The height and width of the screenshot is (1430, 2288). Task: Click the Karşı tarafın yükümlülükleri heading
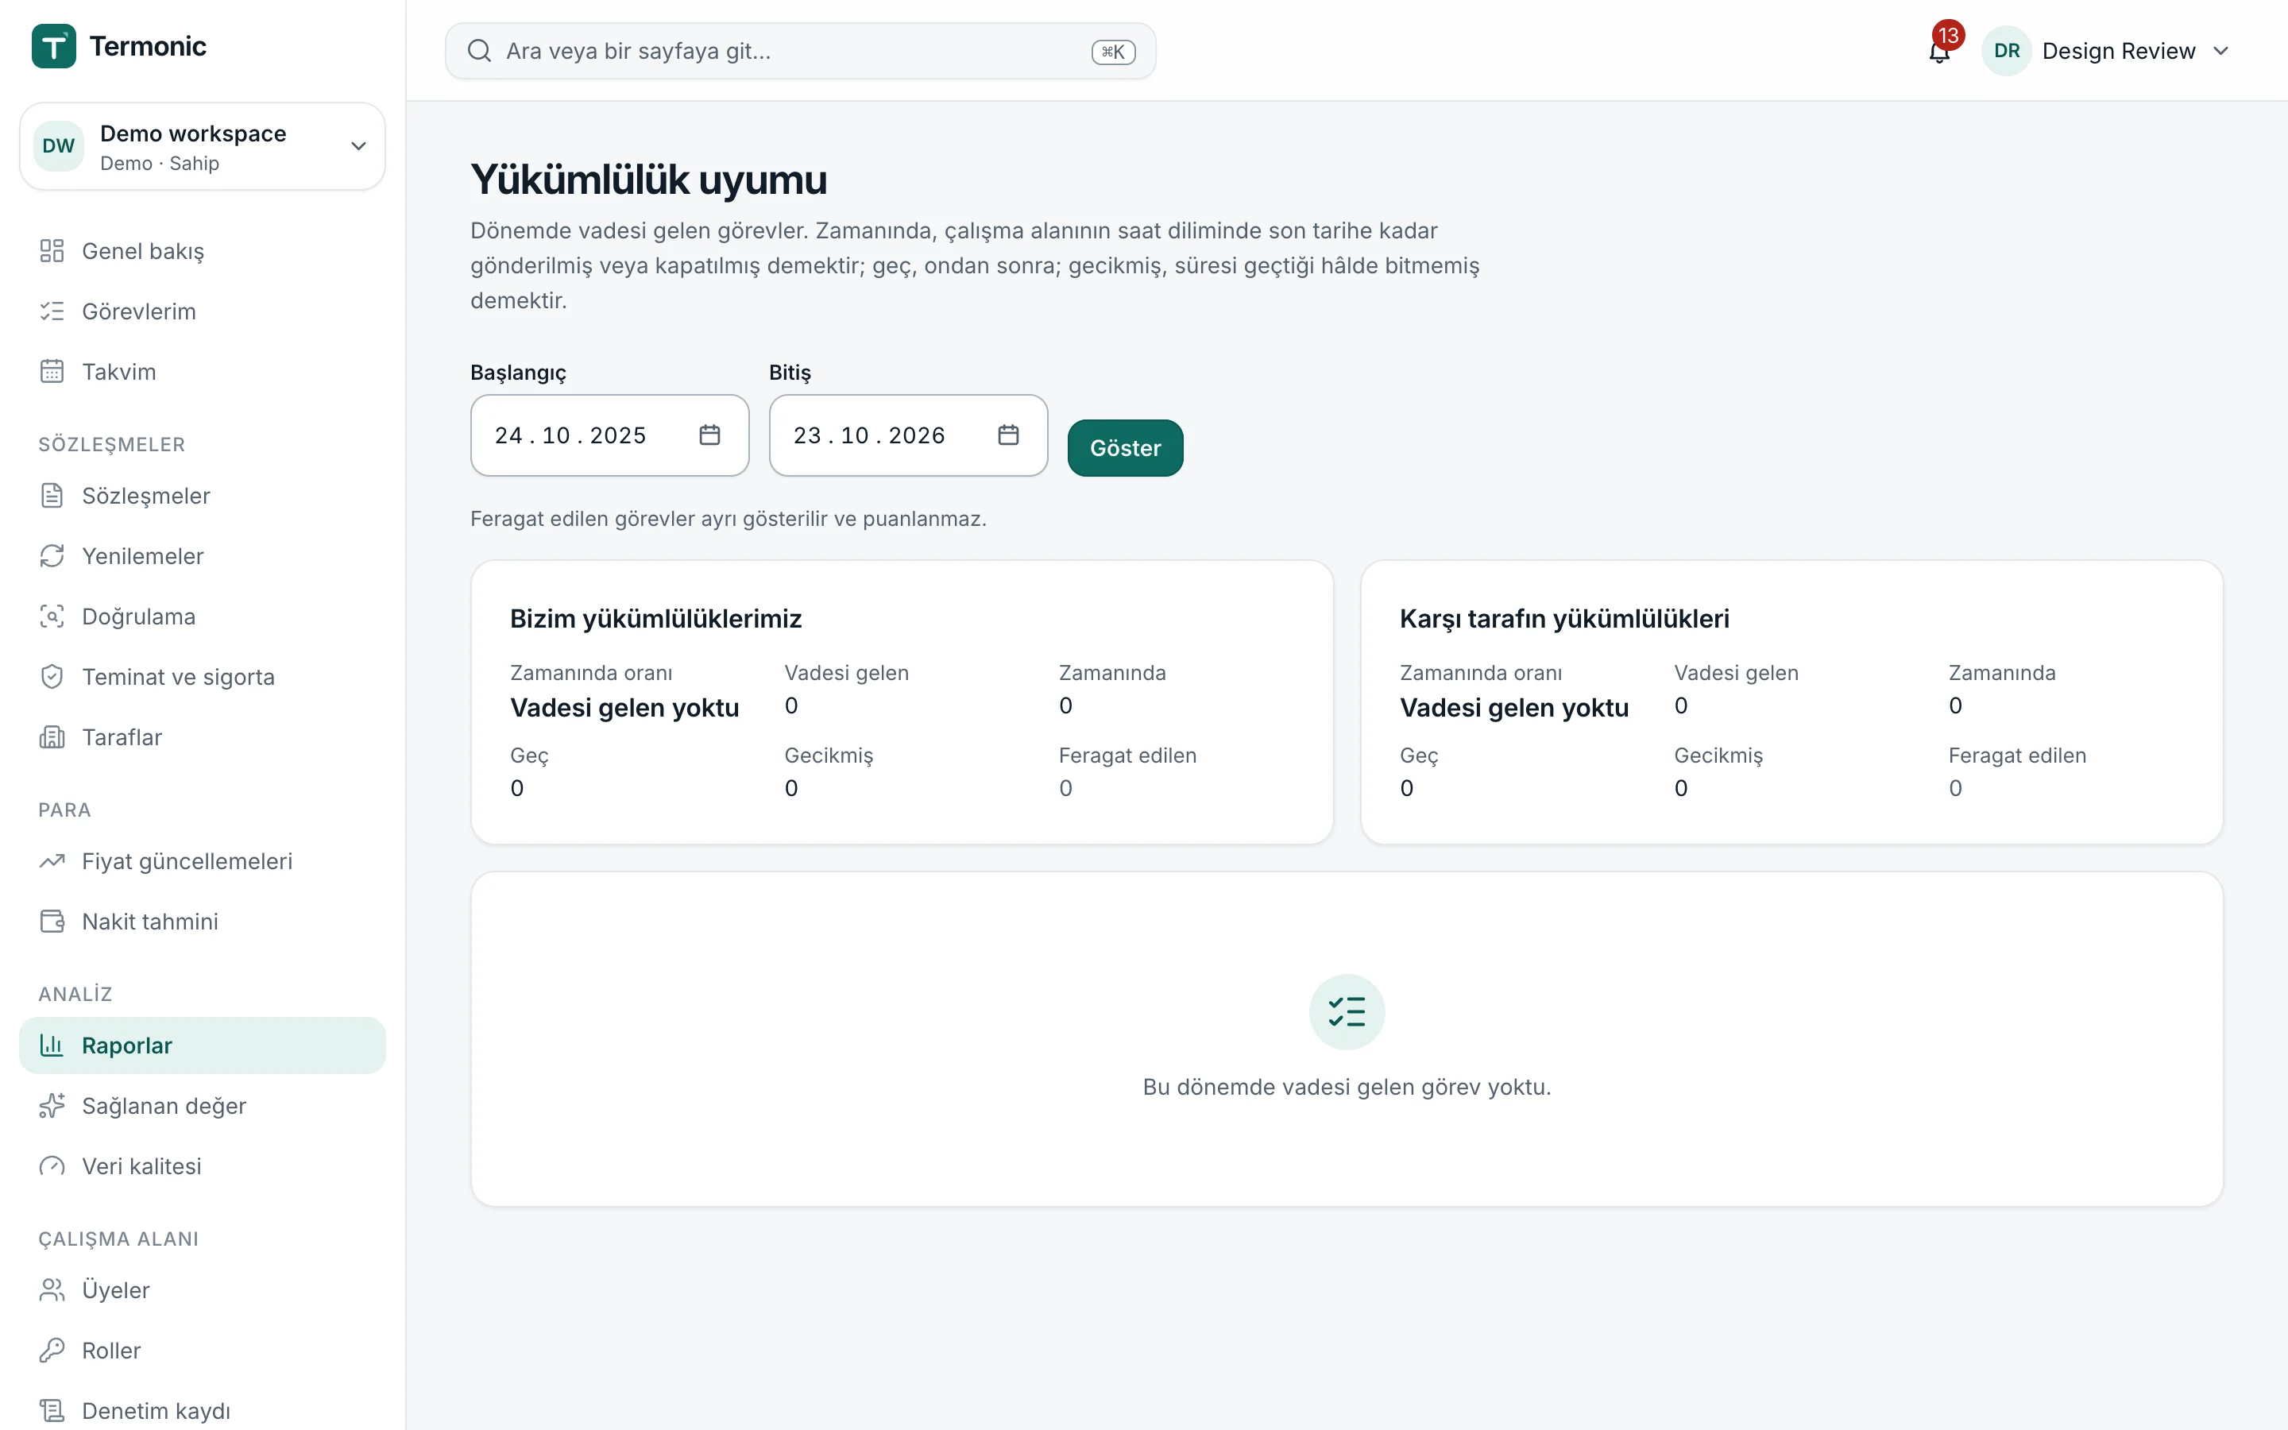[x=1565, y=619]
